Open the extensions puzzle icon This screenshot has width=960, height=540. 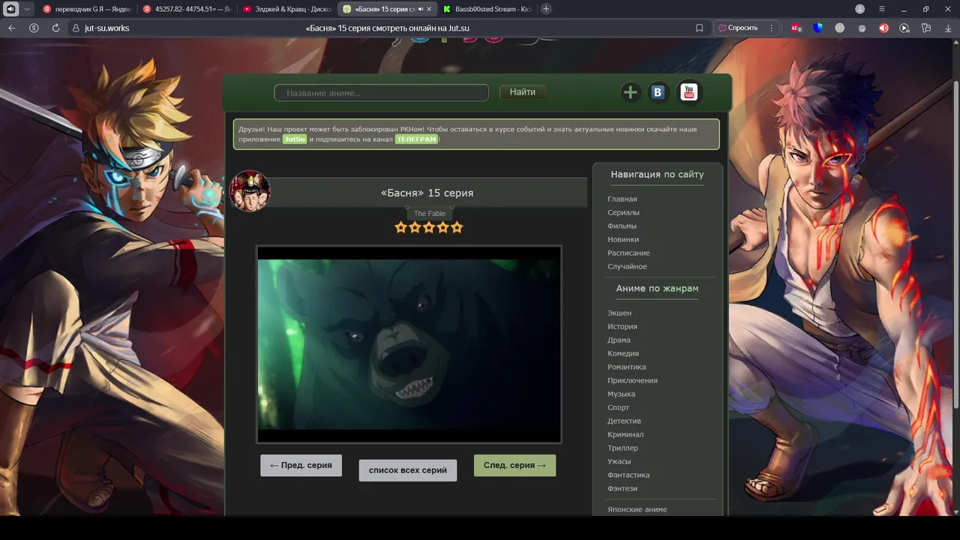(x=926, y=28)
